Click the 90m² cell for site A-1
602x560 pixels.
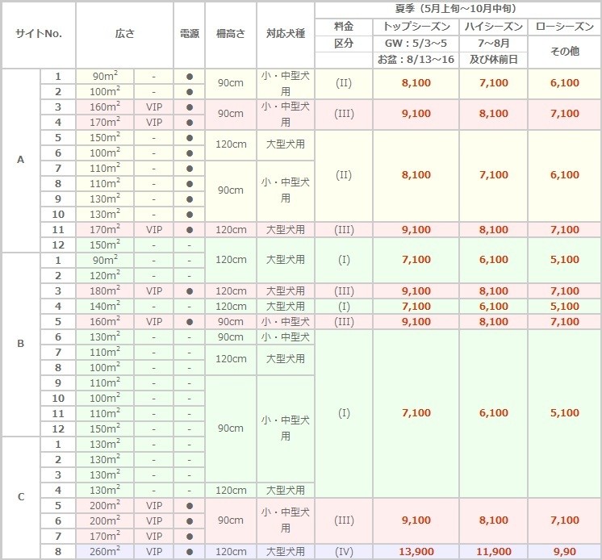pyautogui.click(x=105, y=77)
